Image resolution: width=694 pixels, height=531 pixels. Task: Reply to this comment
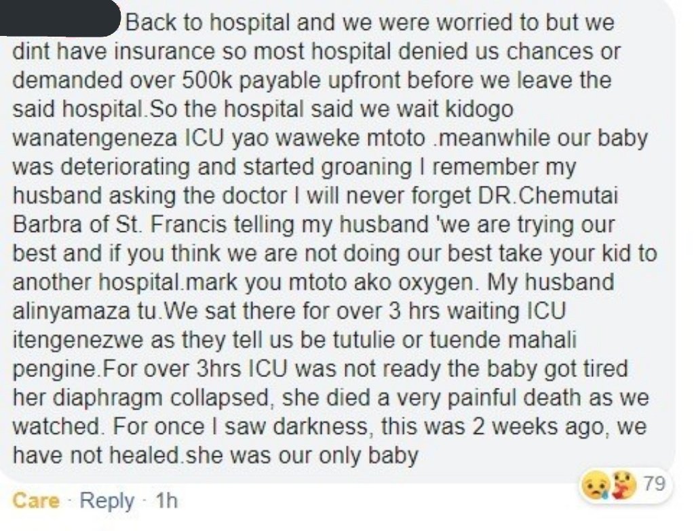click(107, 501)
